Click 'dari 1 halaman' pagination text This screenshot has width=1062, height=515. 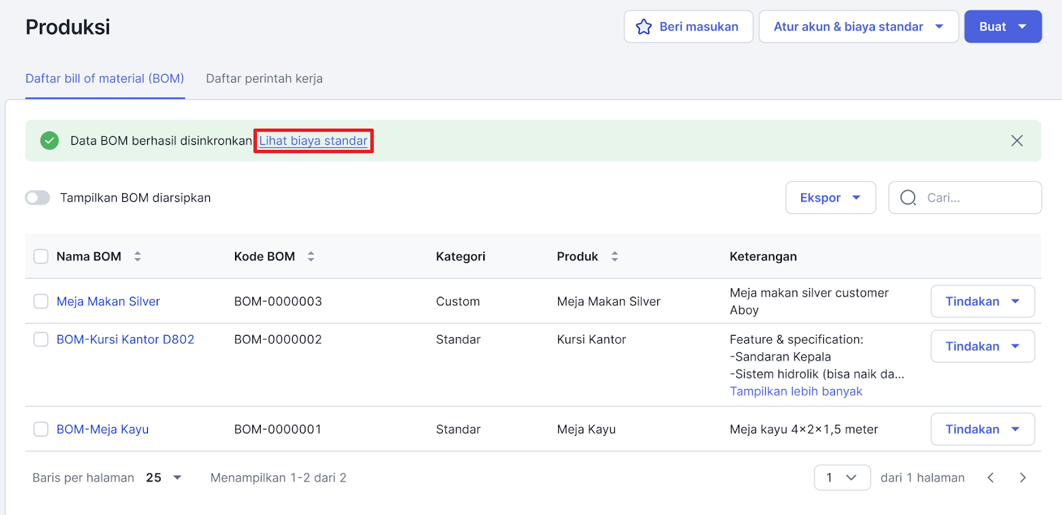922,478
